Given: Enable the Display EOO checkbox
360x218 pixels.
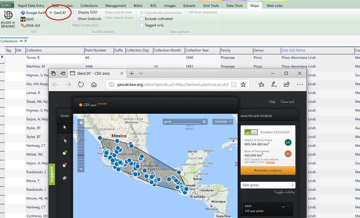Looking at the screenshot, I should pos(75,12).
